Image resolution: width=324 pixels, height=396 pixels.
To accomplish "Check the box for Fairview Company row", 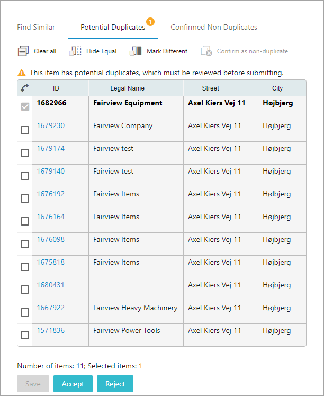I will [25, 130].
